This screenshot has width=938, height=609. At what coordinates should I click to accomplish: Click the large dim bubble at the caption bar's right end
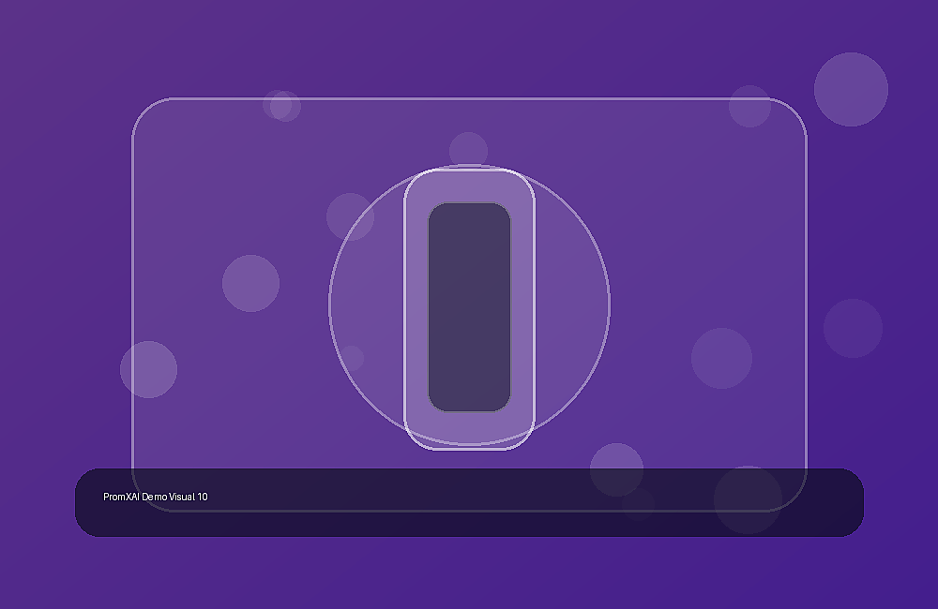pyautogui.click(x=748, y=499)
